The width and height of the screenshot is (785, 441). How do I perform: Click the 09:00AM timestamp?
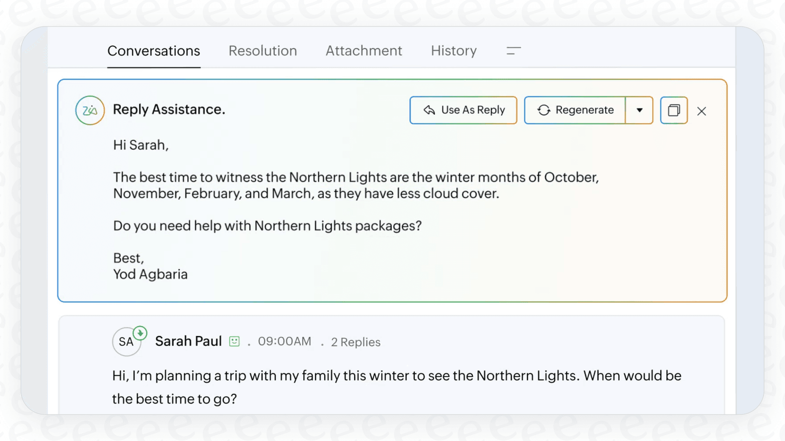285,342
